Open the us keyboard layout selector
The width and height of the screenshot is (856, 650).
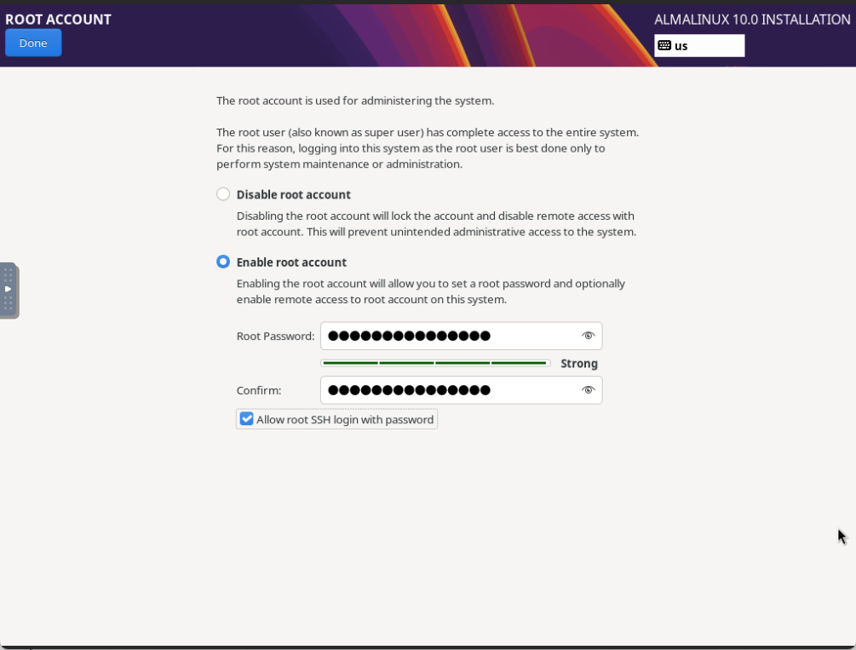(x=699, y=46)
